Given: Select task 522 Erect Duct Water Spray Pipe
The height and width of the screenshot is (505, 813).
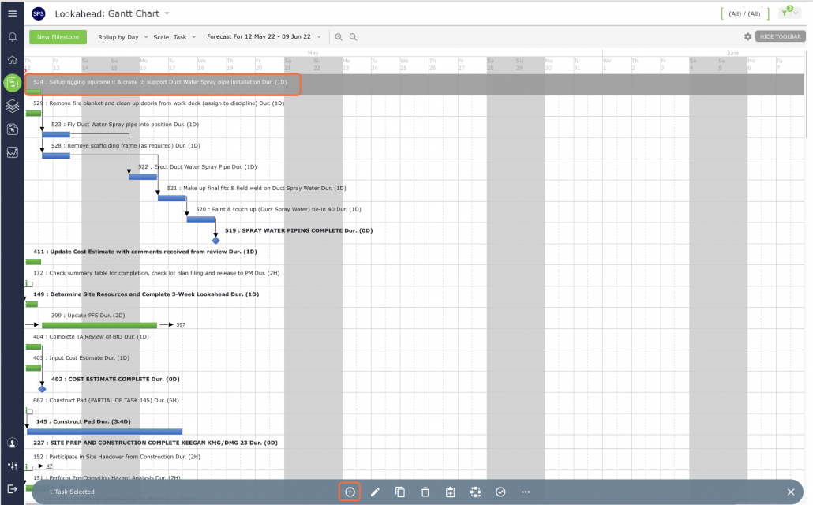Looking at the screenshot, I should pos(197,167).
